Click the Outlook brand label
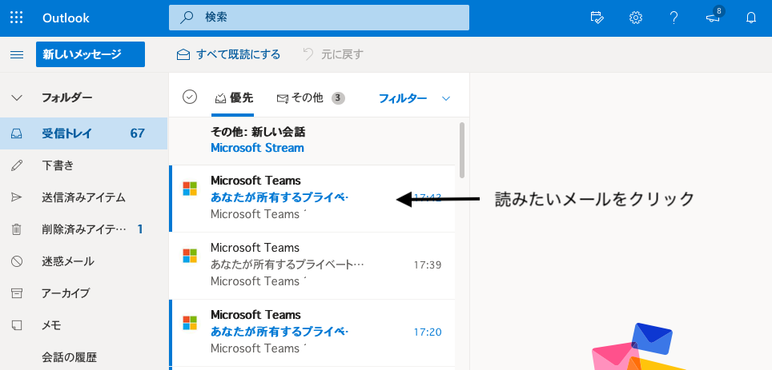 pyautogui.click(x=66, y=18)
